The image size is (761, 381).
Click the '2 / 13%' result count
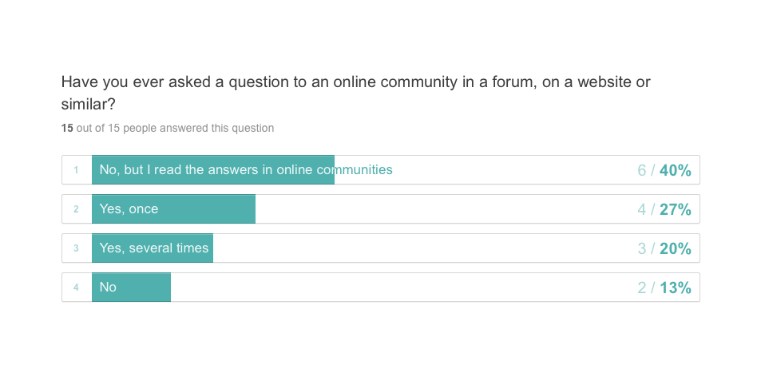(x=664, y=288)
